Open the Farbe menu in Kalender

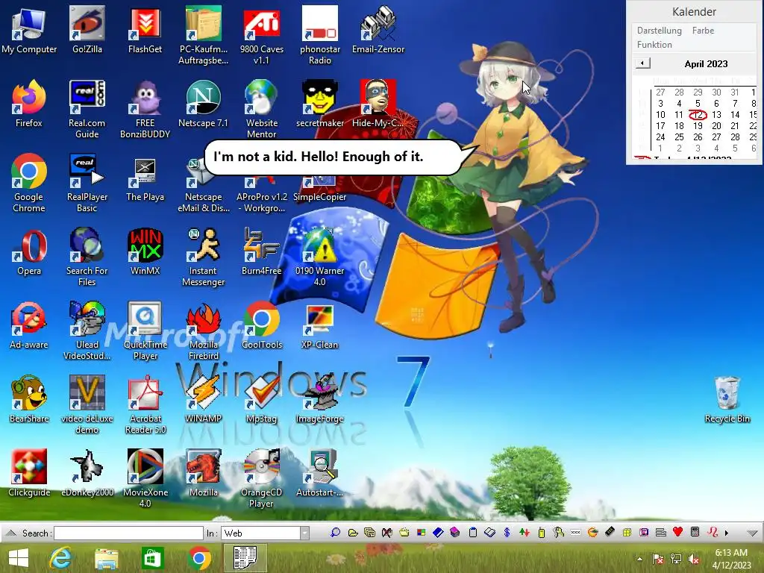tap(703, 30)
